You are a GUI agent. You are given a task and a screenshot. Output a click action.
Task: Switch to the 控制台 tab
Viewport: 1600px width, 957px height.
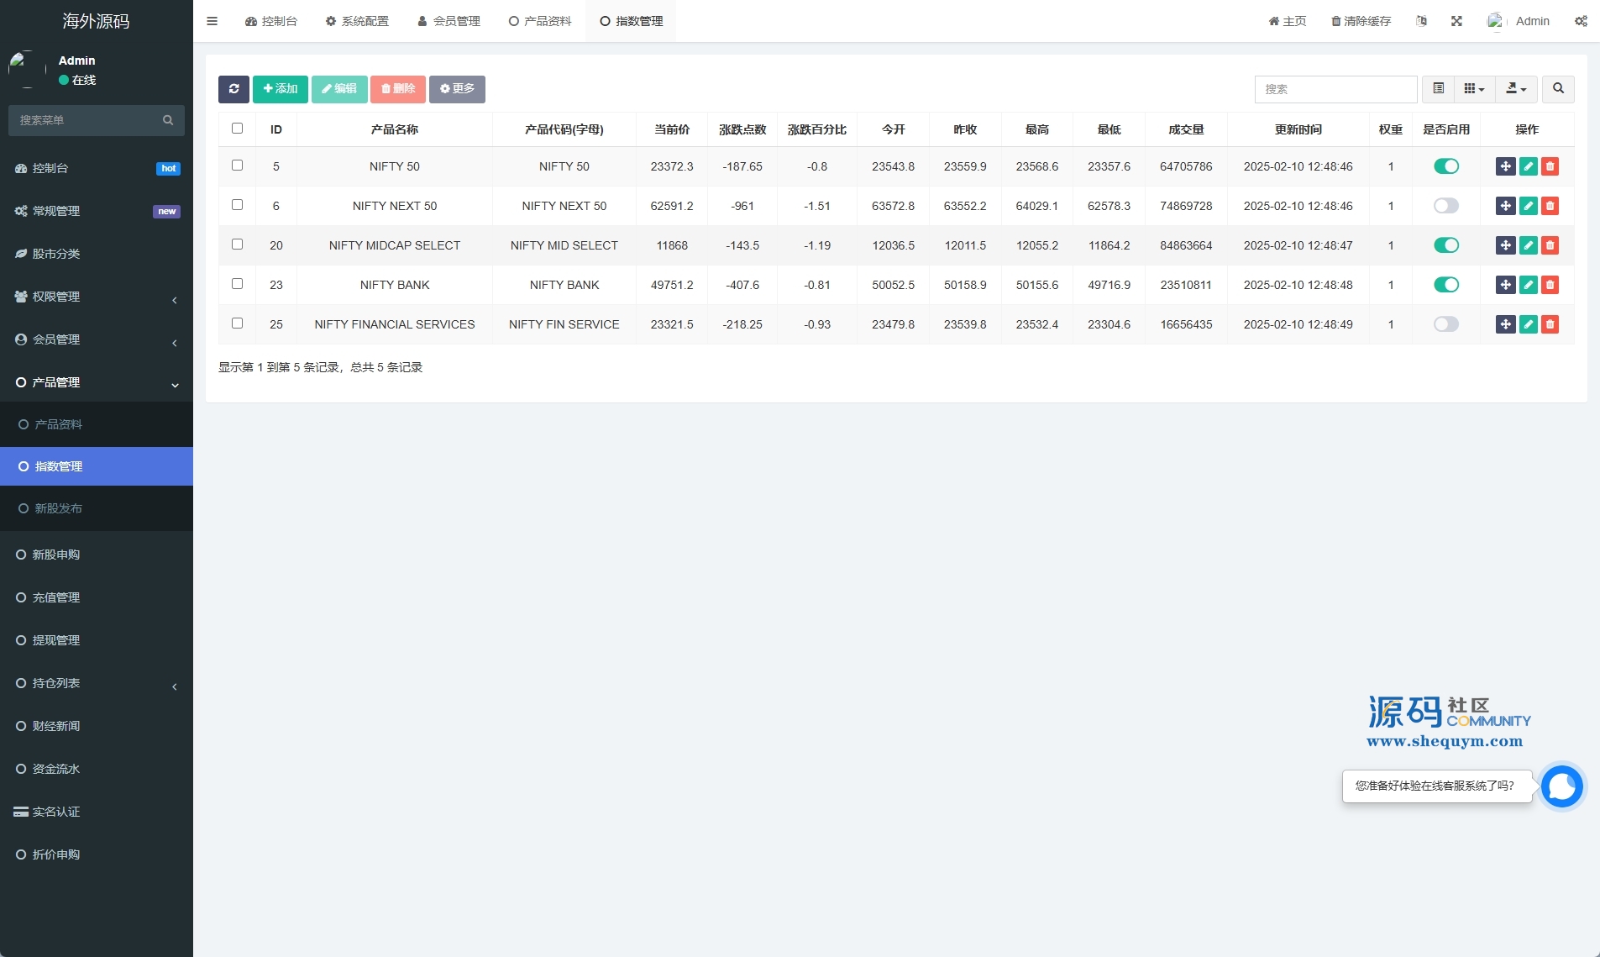pyautogui.click(x=271, y=21)
